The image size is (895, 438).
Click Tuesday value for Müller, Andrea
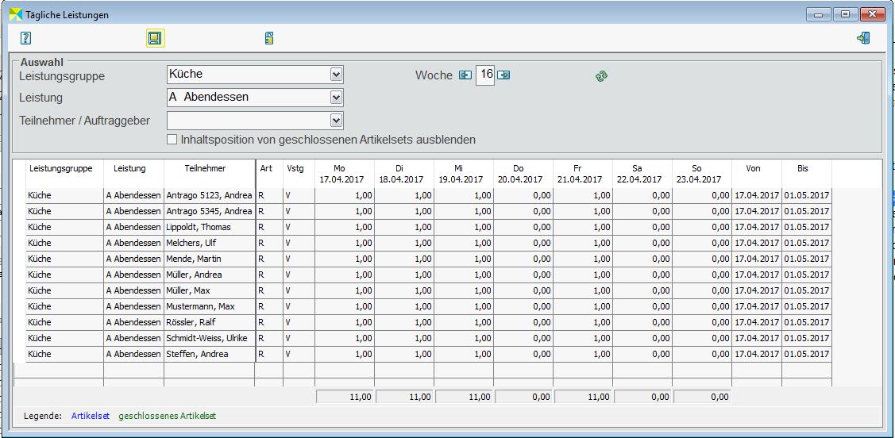click(x=404, y=275)
